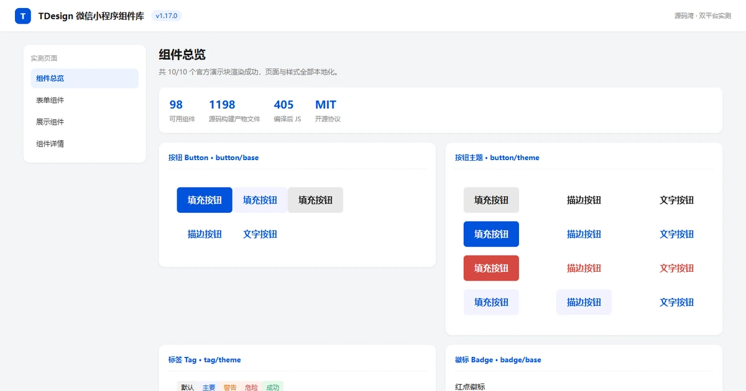746x391 pixels.
Task: Click the 405 编译后 JS stat
Action: pos(287,110)
